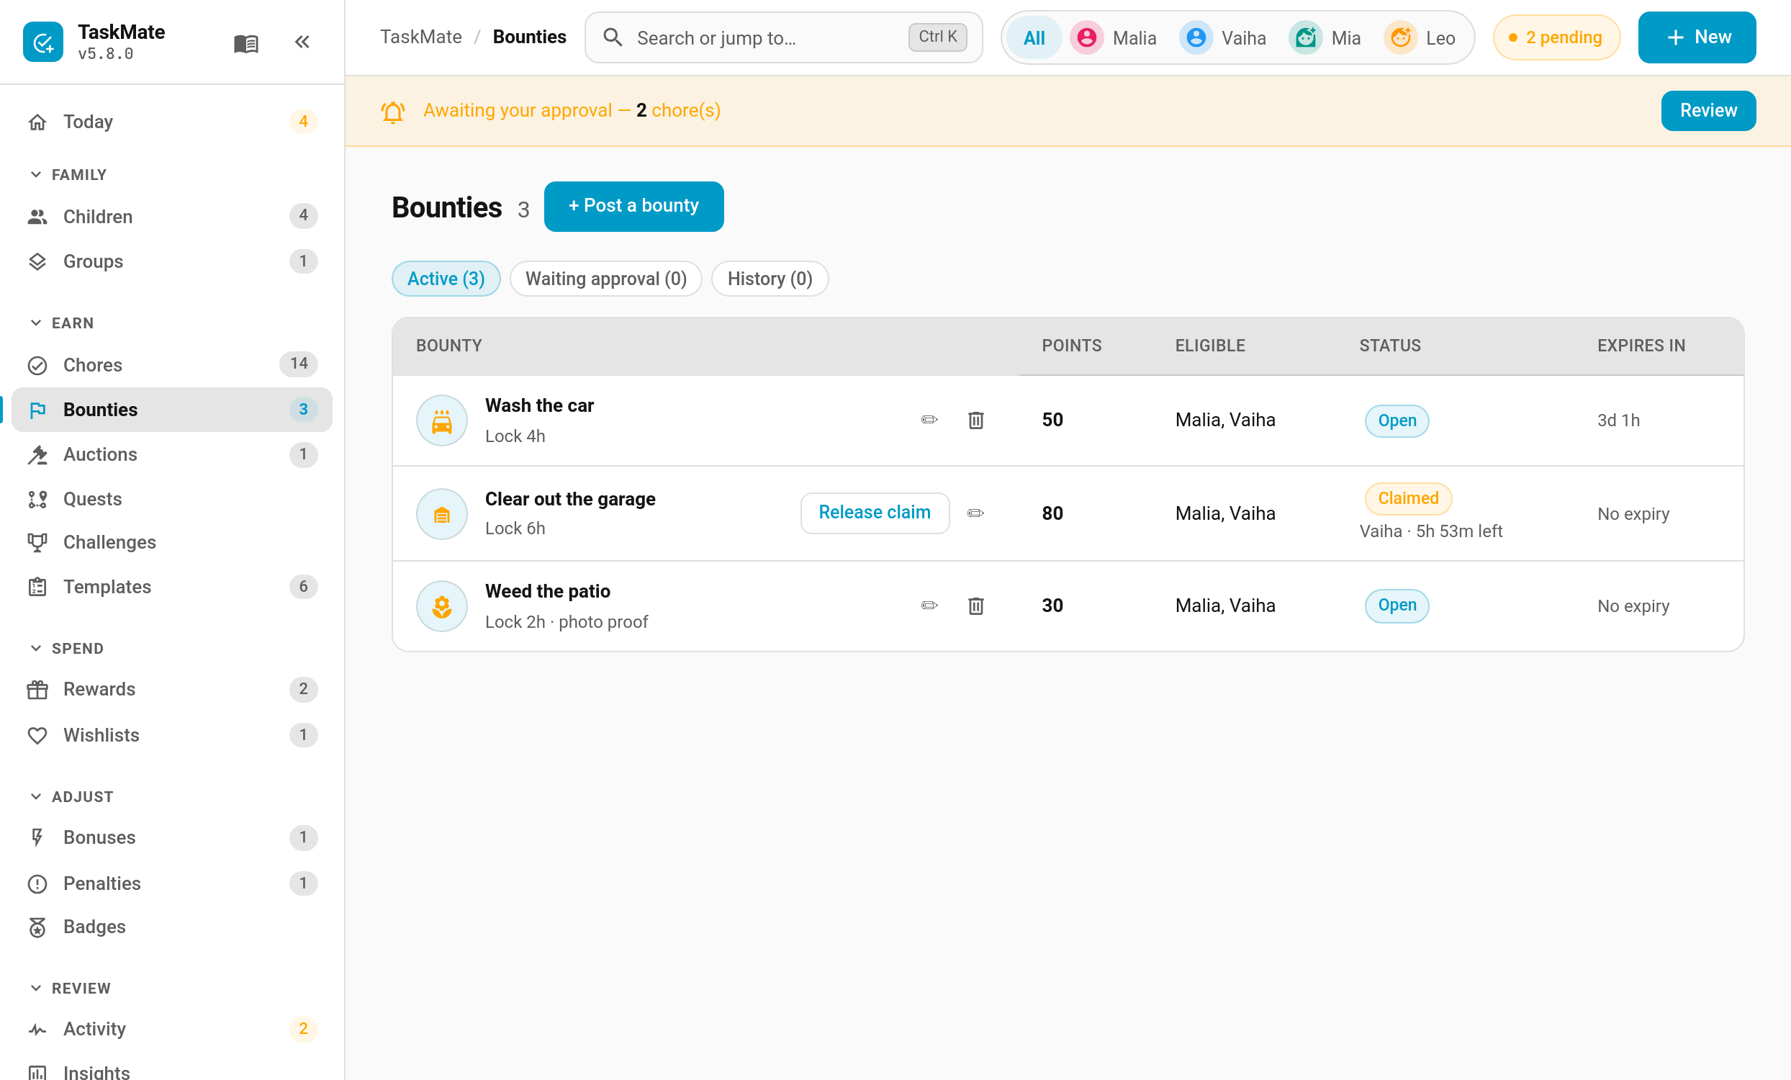Collapse the EARN section
Viewport: 1791px width, 1080px height.
tap(62, 323)
